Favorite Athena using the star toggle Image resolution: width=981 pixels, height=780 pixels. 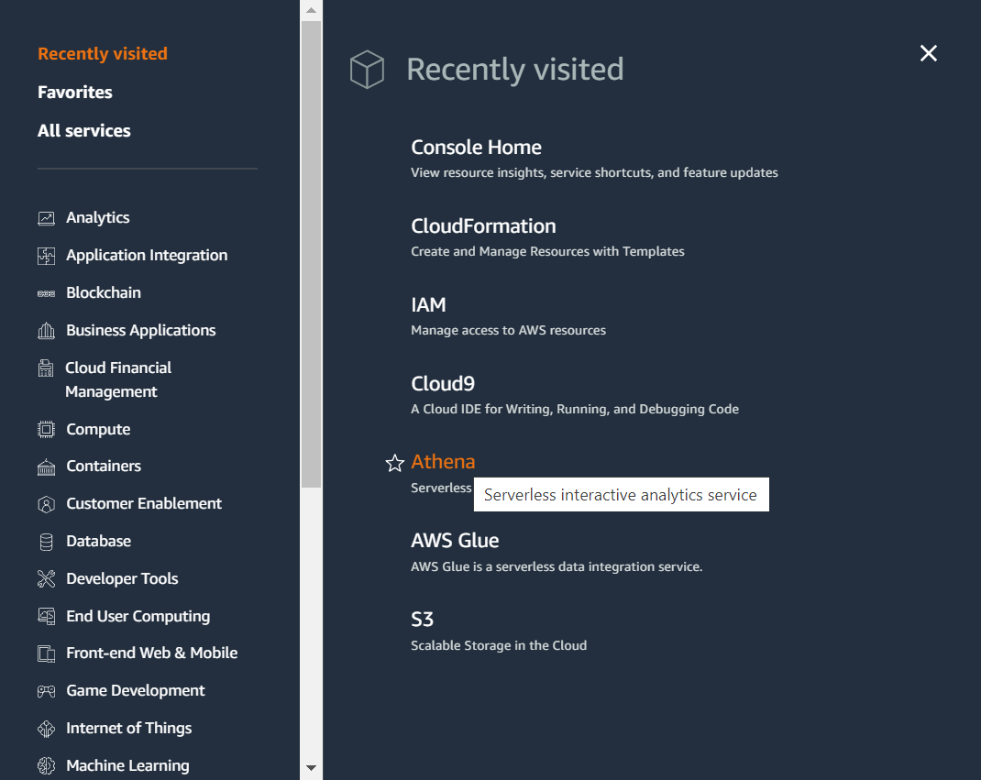point(394,464)
